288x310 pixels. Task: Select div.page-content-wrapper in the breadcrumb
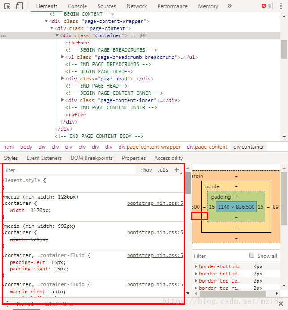(150, 147)
